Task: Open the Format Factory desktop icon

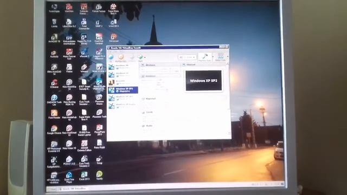Action: click(x=99, y=8)
